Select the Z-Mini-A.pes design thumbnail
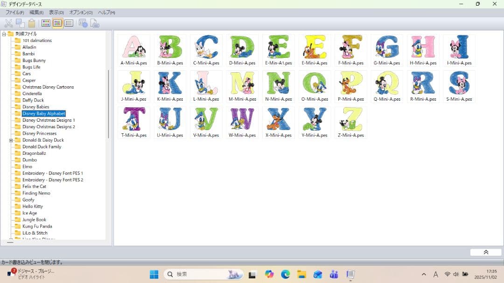 pos(350,122)
